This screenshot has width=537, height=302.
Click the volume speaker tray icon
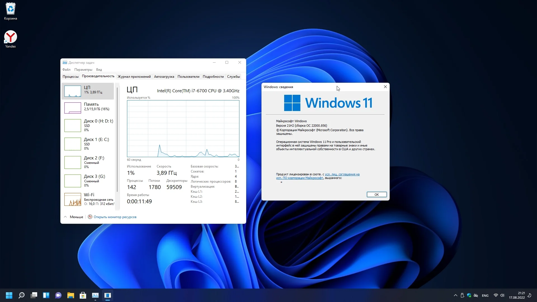502,295
